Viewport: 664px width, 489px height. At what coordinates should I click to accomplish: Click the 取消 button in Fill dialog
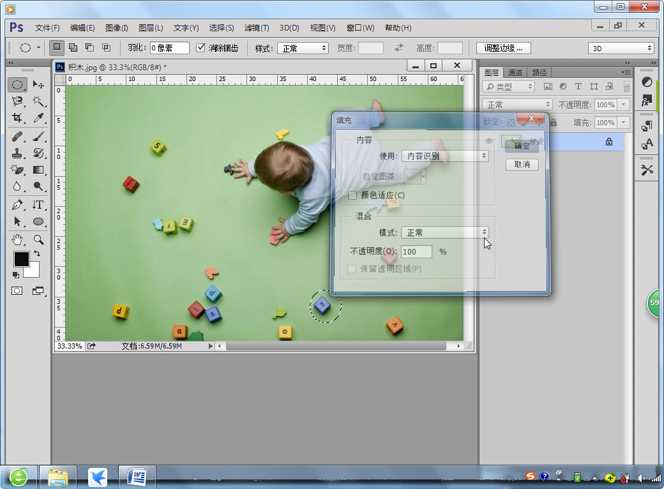point(522,165)
